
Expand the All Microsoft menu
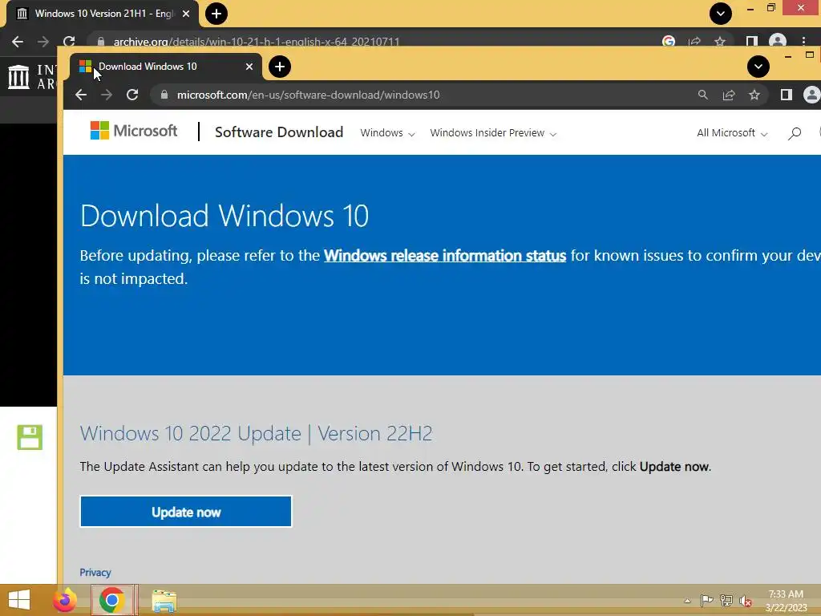click(x=732, y=133)
